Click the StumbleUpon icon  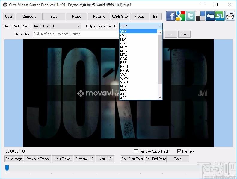coord(220,16)
